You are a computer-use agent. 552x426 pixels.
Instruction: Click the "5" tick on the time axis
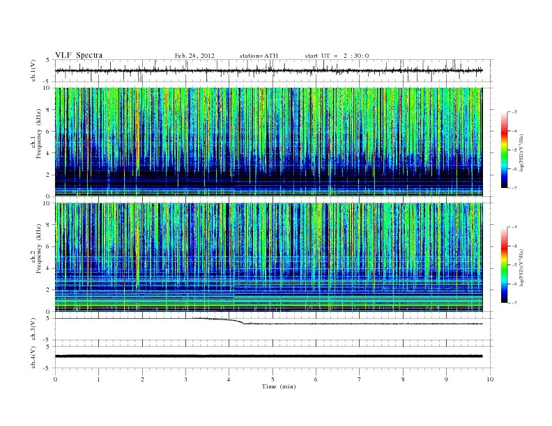tap(273, 379)
